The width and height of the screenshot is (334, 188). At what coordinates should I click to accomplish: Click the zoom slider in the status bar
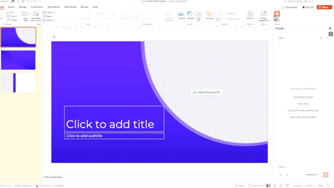[303, 186]
